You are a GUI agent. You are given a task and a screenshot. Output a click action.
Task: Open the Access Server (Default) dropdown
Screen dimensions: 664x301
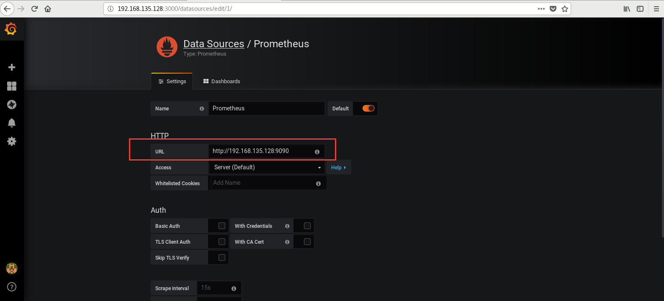pyautogui.click(x=267, y=167)
